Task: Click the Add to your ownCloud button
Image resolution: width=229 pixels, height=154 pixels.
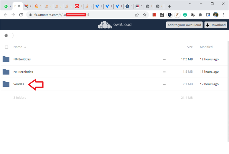Action: click(184, 25)
